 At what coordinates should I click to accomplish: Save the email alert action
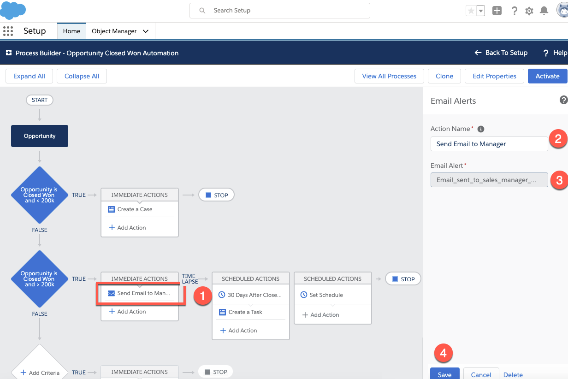click(x=445, y=374)
